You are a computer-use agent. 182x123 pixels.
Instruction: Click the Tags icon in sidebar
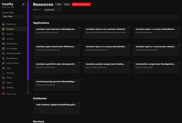(x=3, y=68)
